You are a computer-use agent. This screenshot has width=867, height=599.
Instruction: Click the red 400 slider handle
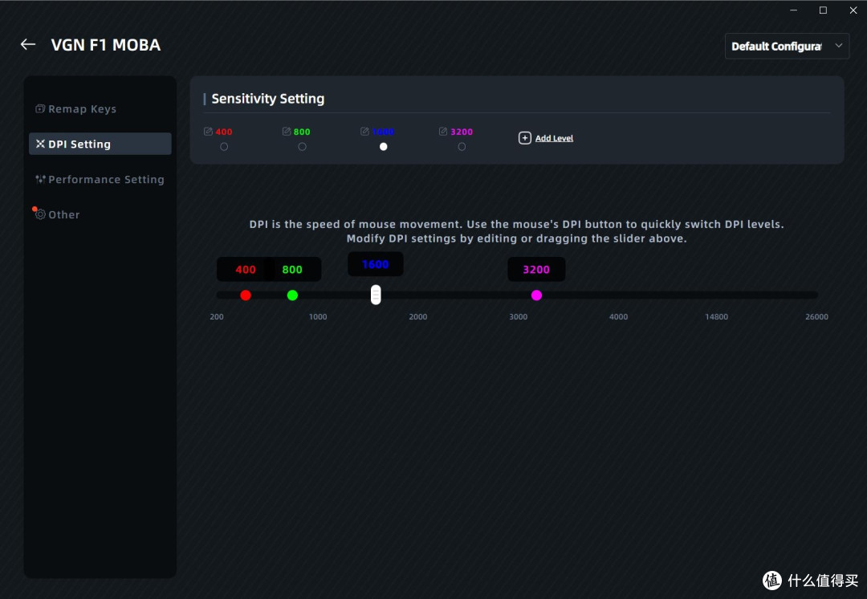[x=246, y=295]
